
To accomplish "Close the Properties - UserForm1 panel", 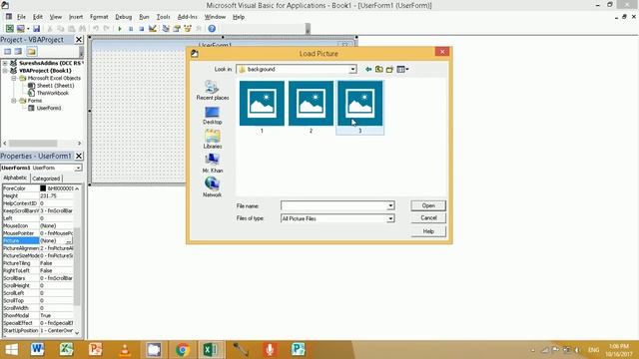I will pos(79,156).
